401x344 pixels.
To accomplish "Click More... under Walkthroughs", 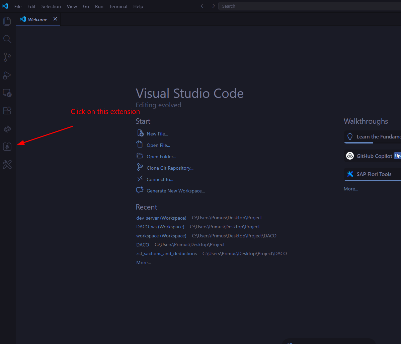I will (351, 189).
